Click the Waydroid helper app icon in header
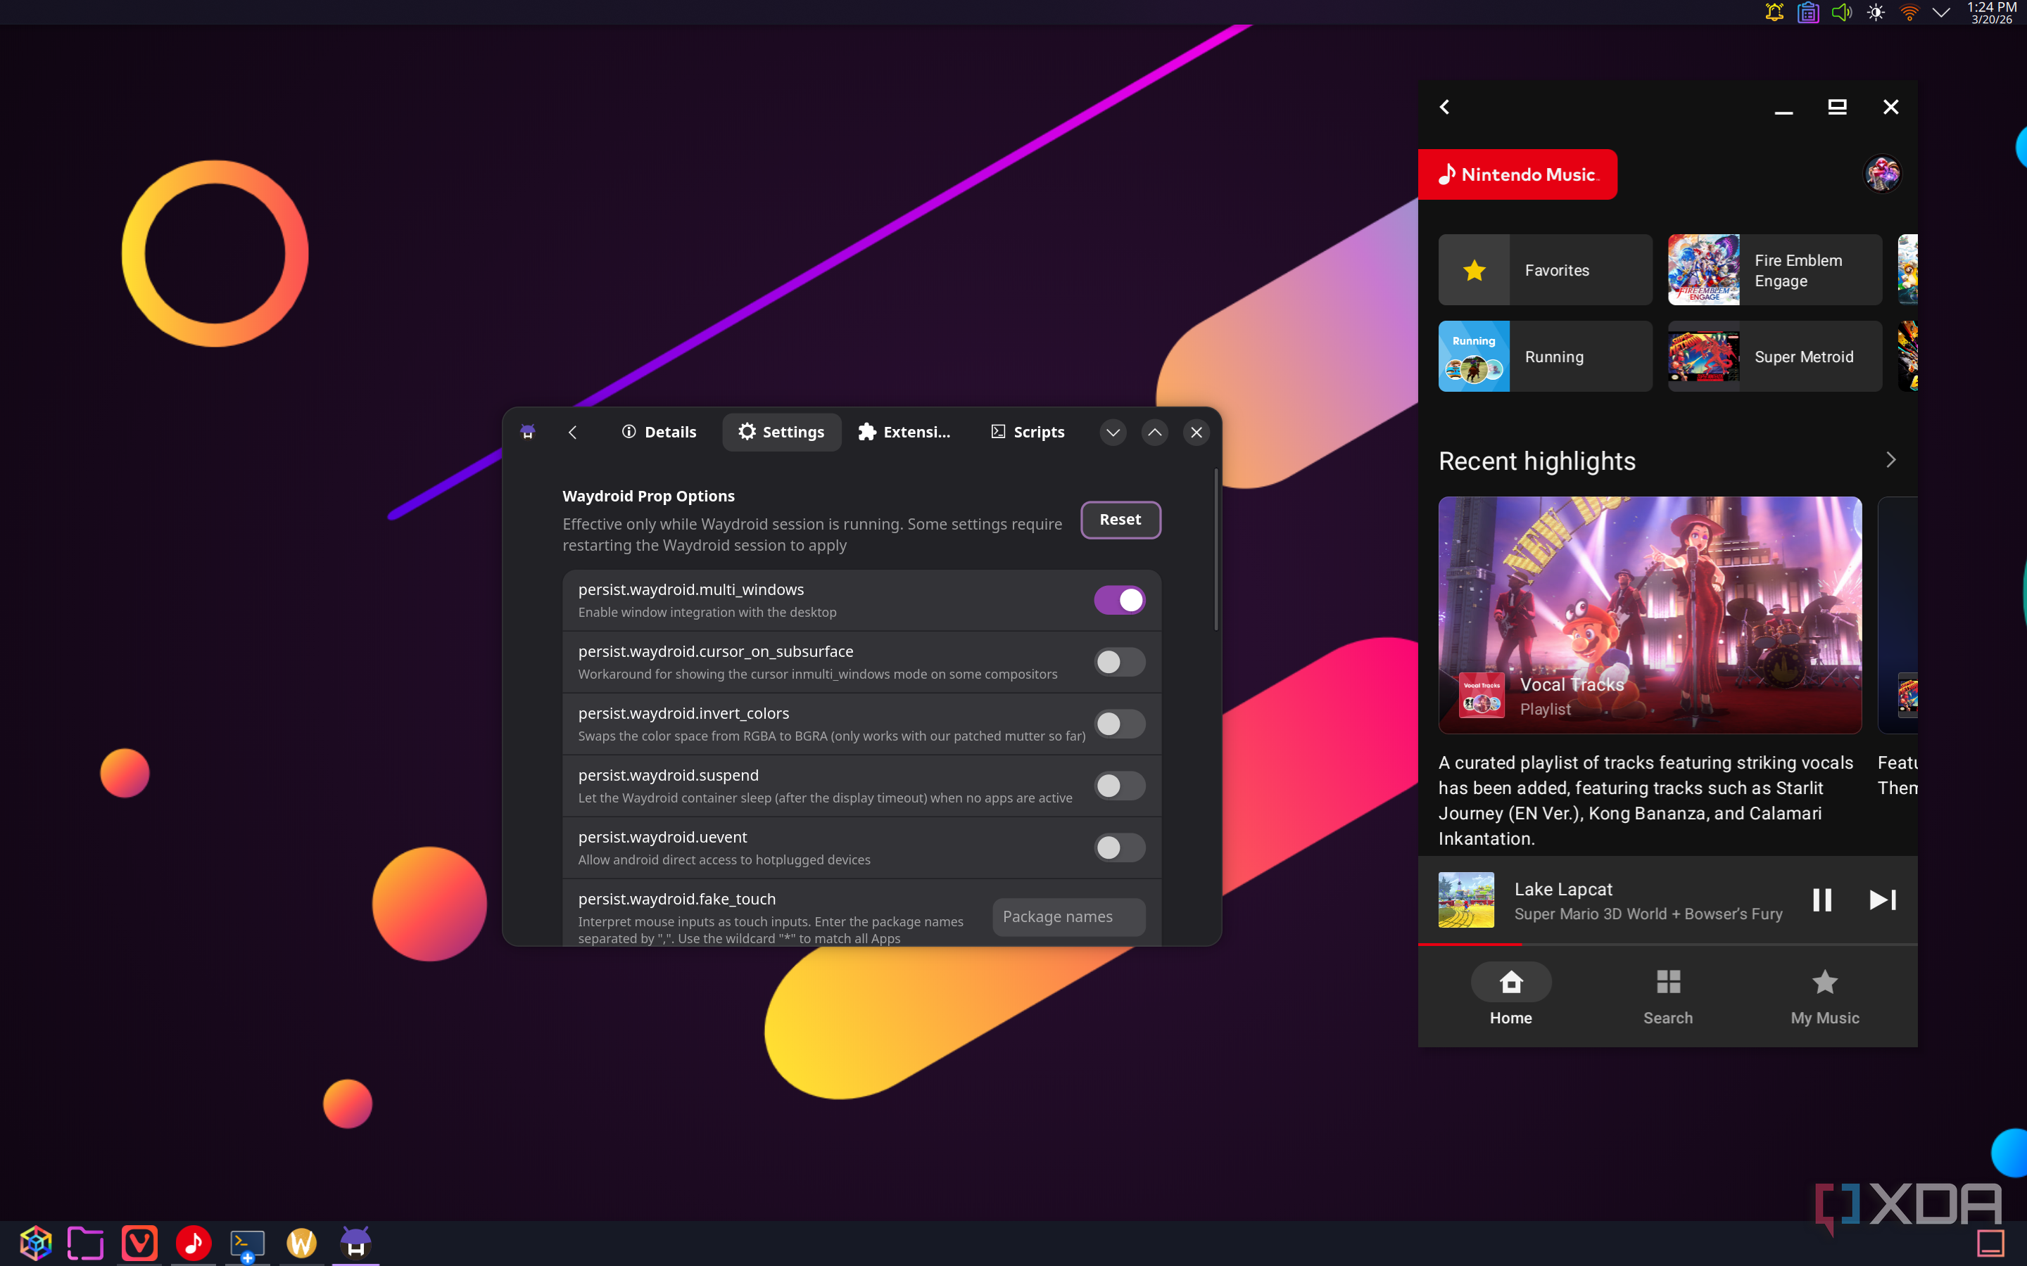The image size is (2027, 1266). click(528, 432)
